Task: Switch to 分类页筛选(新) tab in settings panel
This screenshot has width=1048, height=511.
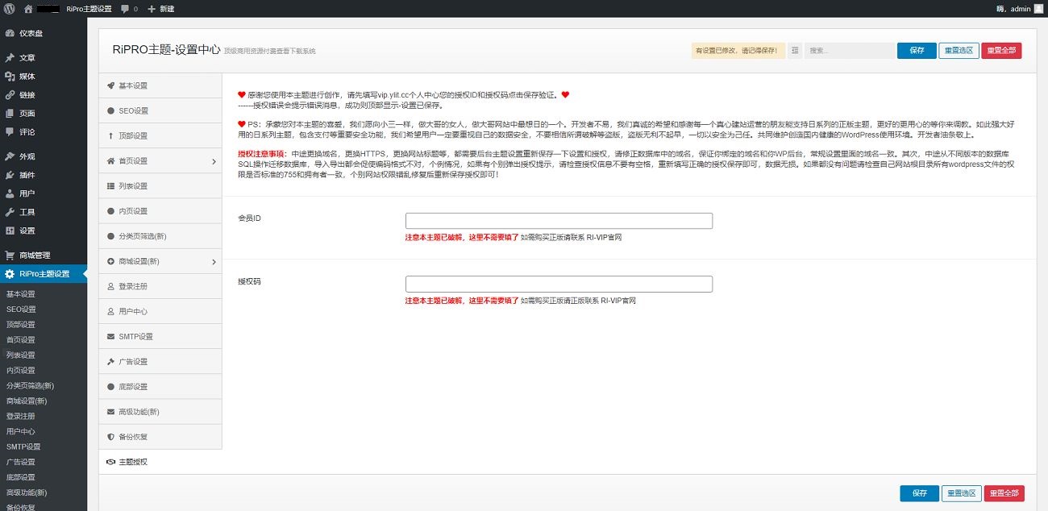Action: click(160, 236)
